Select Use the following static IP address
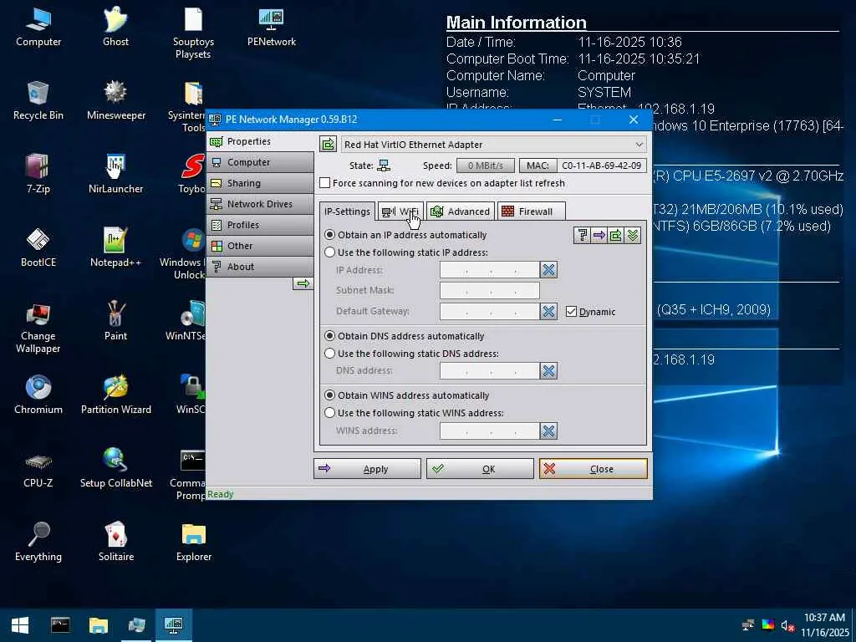The image size is (856, 642). coord(406,252)
